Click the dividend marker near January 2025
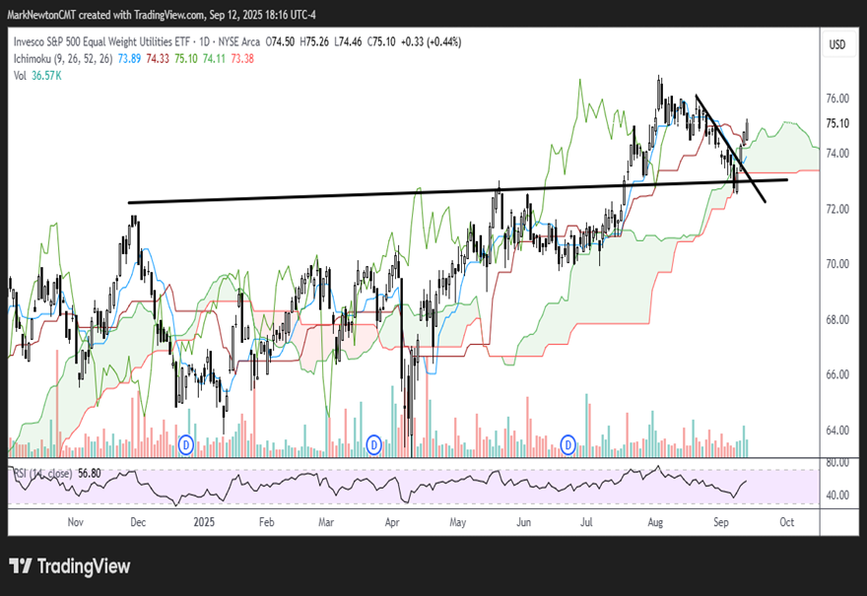Screen dimensions: 867x596 coord(186,444)
